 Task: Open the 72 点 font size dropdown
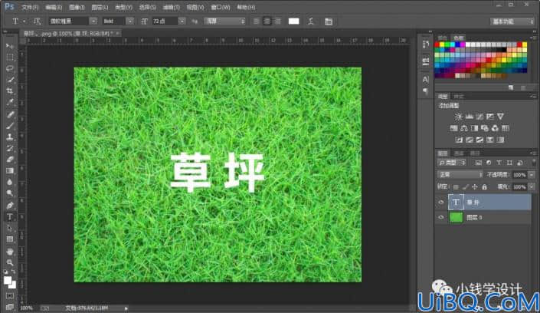pos(182,21)
